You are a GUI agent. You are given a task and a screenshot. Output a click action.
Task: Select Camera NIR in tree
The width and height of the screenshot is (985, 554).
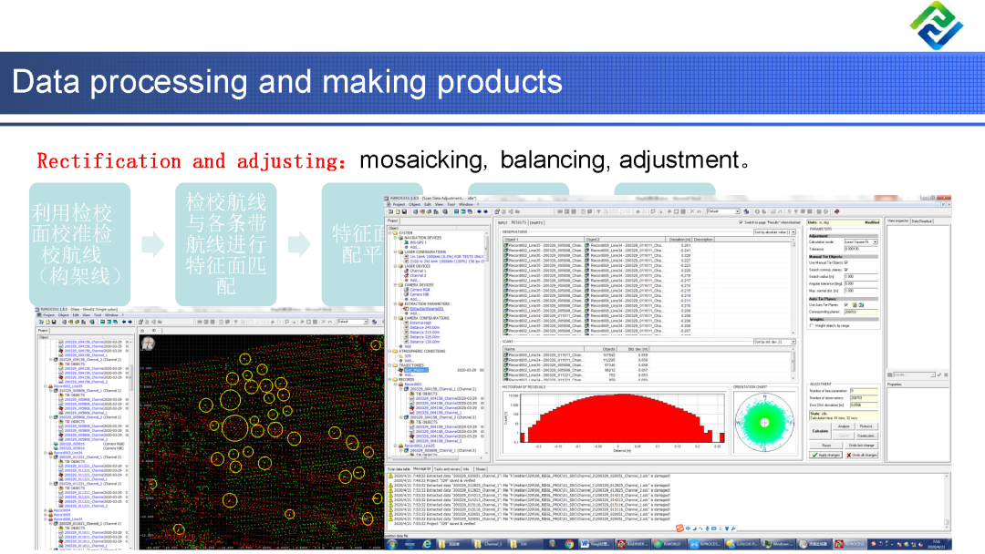[x=420, y=294]
